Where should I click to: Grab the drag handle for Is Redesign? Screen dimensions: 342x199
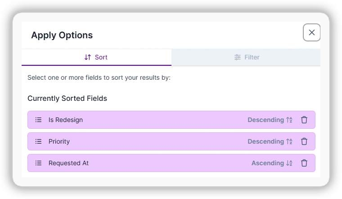pyautogui.click(x=38, y=120)
